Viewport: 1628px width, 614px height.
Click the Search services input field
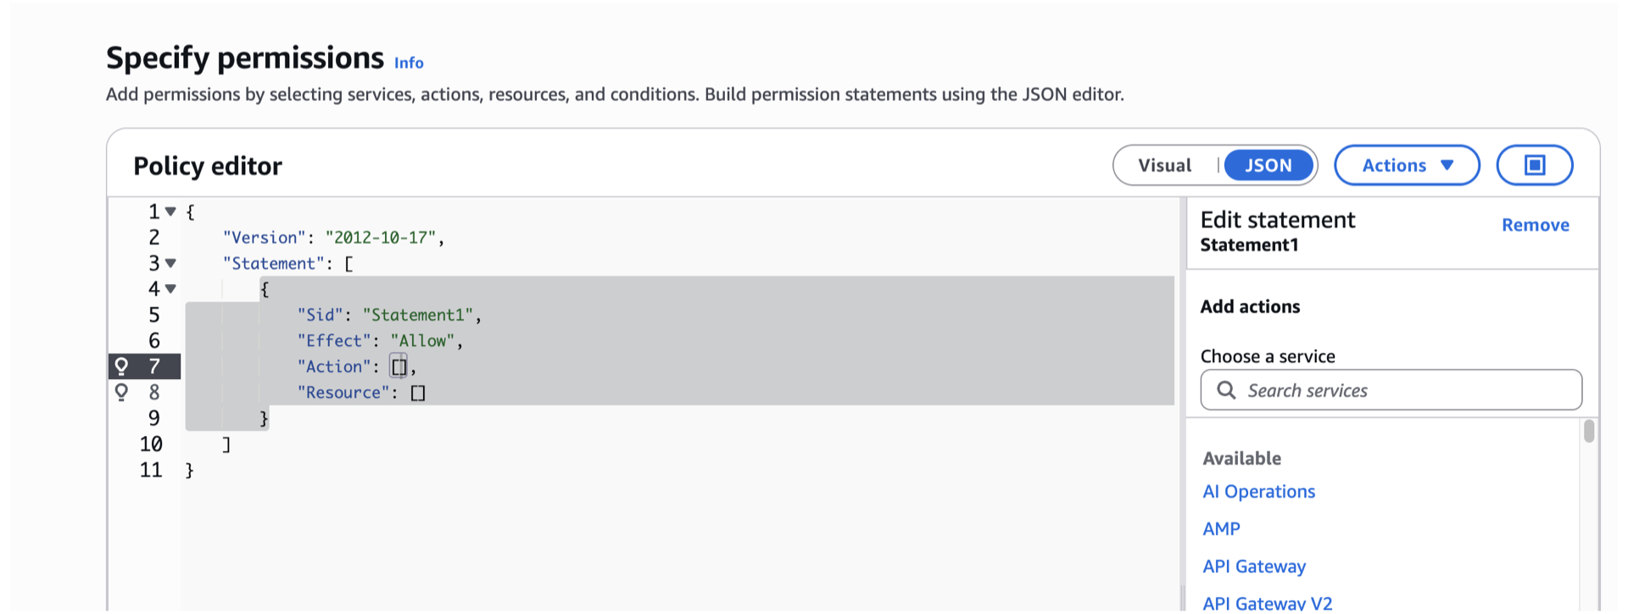[x=1391, y=390]
